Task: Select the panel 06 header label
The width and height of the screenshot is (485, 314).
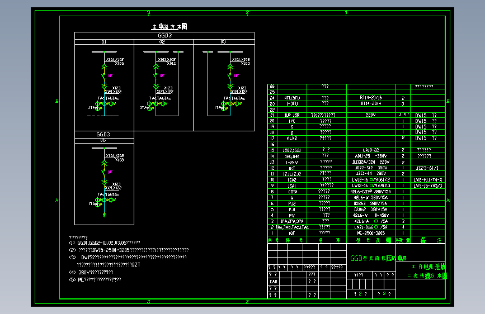Action: [x=103, y=140]
